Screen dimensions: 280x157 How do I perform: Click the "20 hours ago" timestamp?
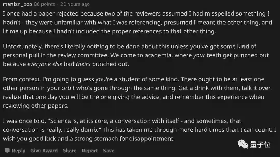(75, 4)
